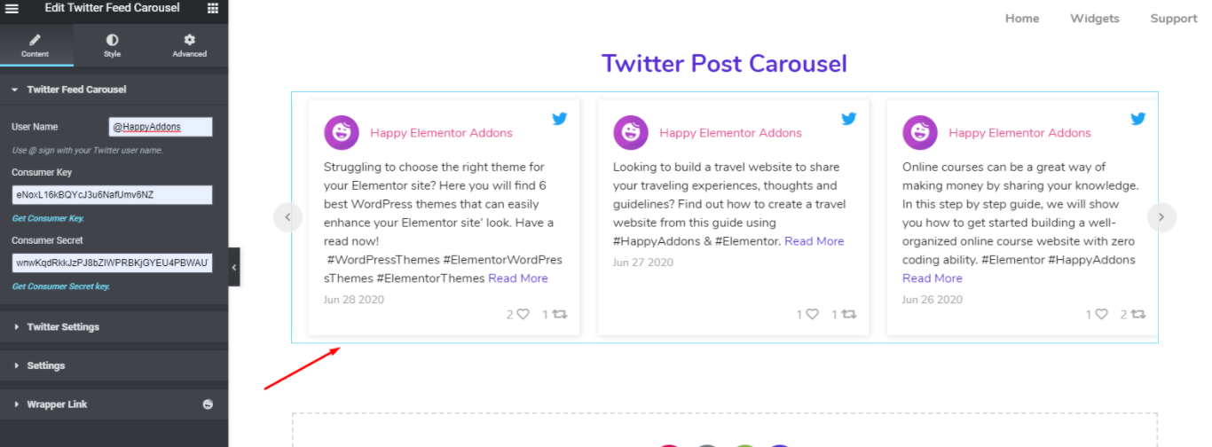
Task: Open the widgets grid panel icon
Action: click(x=213, y=8)
